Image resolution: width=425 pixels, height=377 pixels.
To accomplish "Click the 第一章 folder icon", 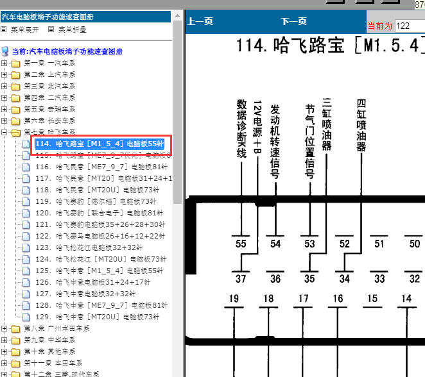I will [x=15, y=63].
